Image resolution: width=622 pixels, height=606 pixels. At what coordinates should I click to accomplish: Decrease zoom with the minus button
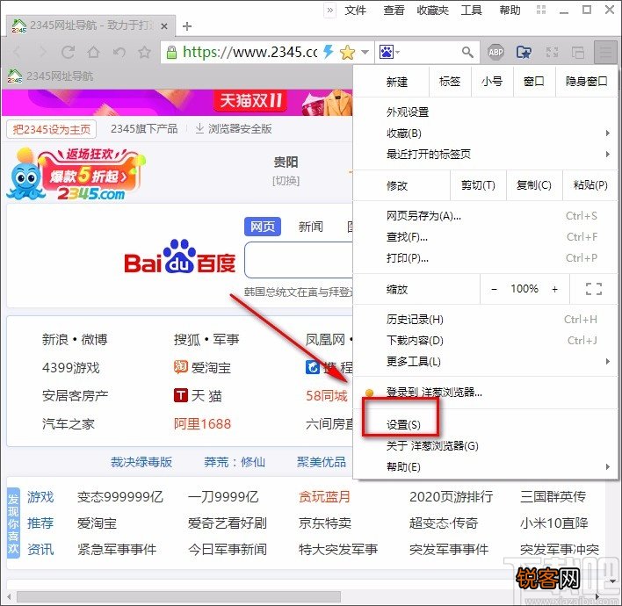click(x=494, y=289)
